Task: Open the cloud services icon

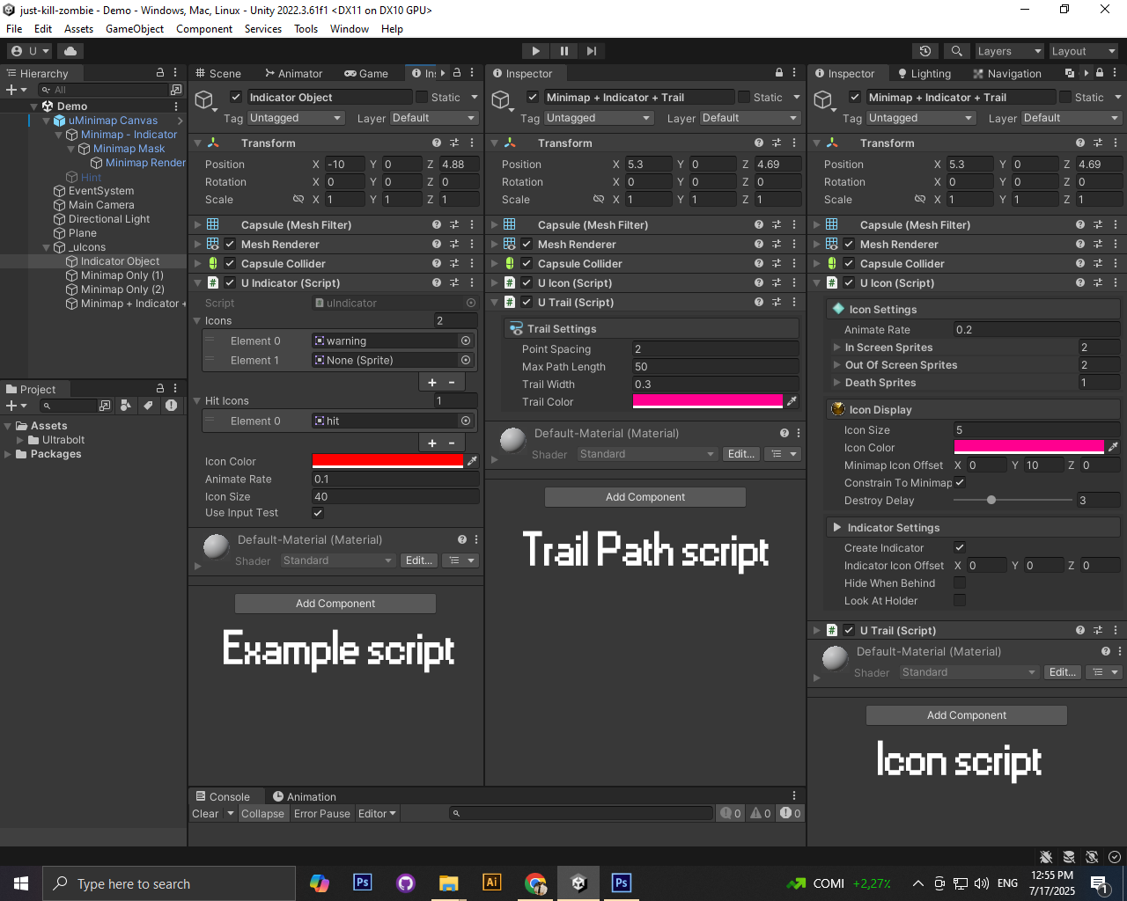Action: pyautogui.click(x=70, y=51)
